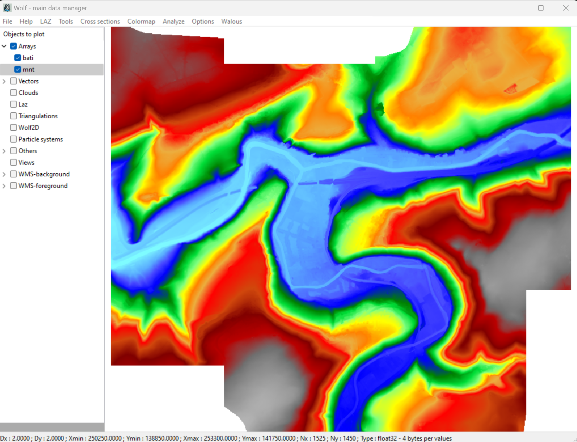Expand the WMS-background node
Viewport: 577px width, 442px height.
tap(4, 174)
